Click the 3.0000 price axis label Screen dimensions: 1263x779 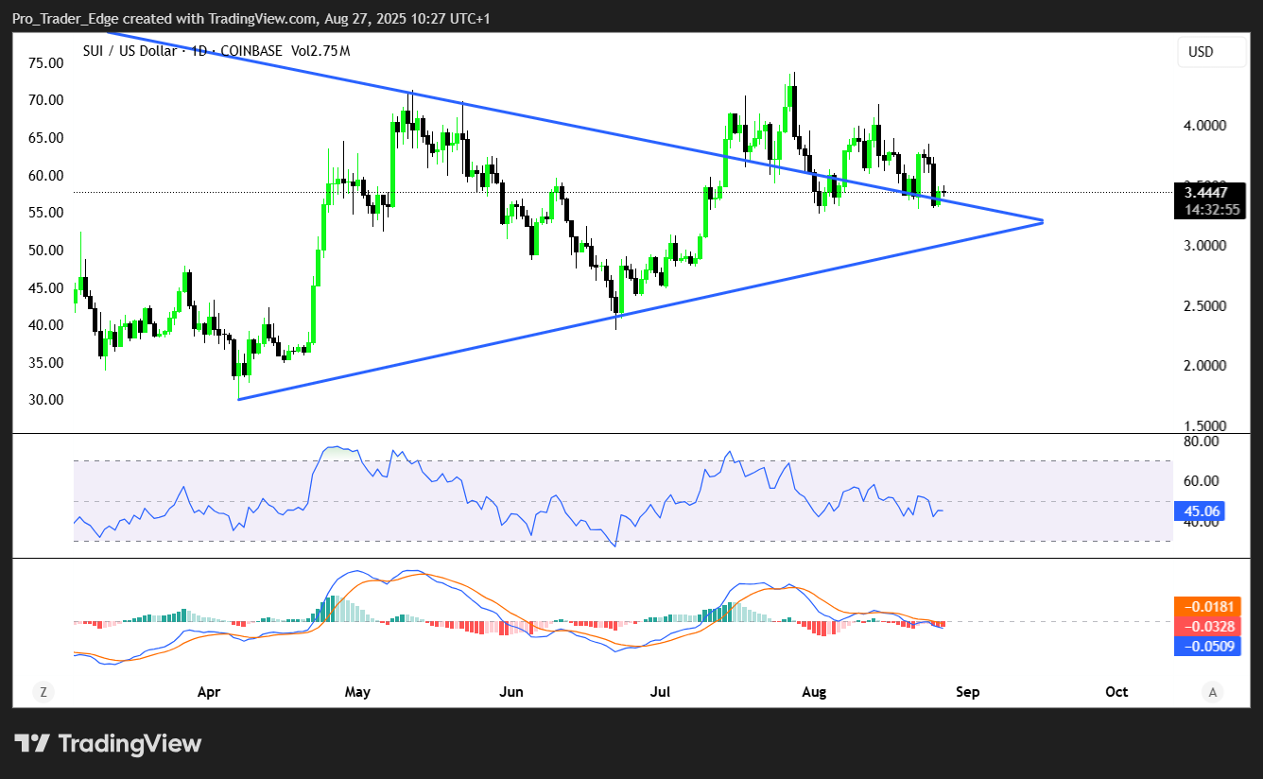[1205, 246]
